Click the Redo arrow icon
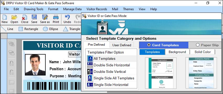 [x=78, y=17]
